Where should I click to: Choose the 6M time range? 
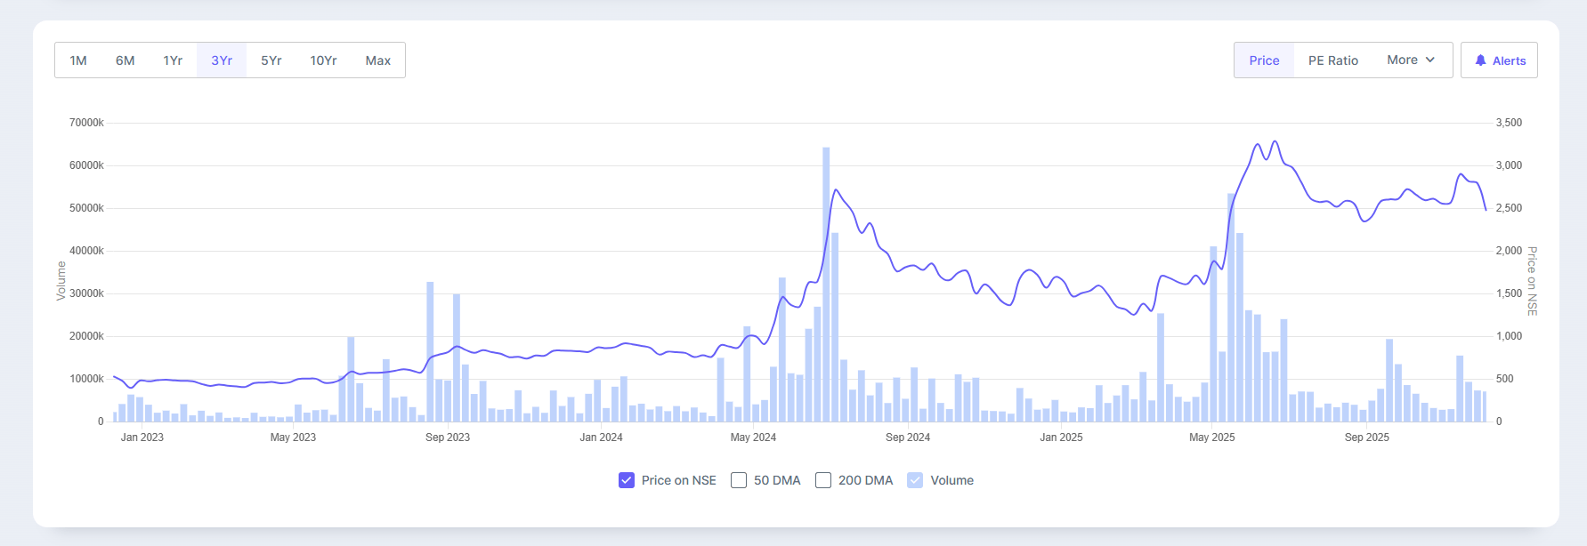(125, 60)
